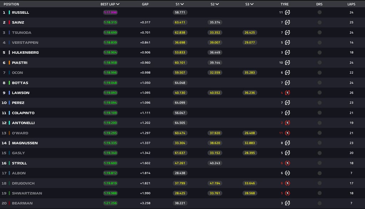Click Piastri's hard tyre icon
This screenshot has height=209, width=365.
[x=288, y=63]
